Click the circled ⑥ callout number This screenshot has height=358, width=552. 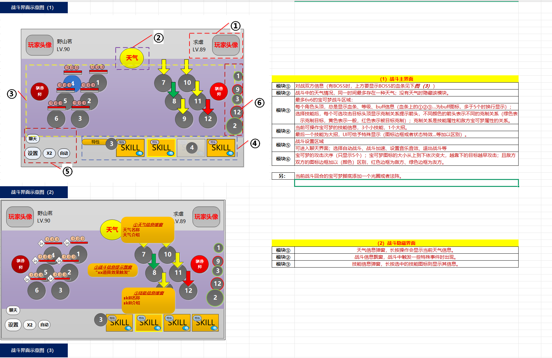click(259, 103)
